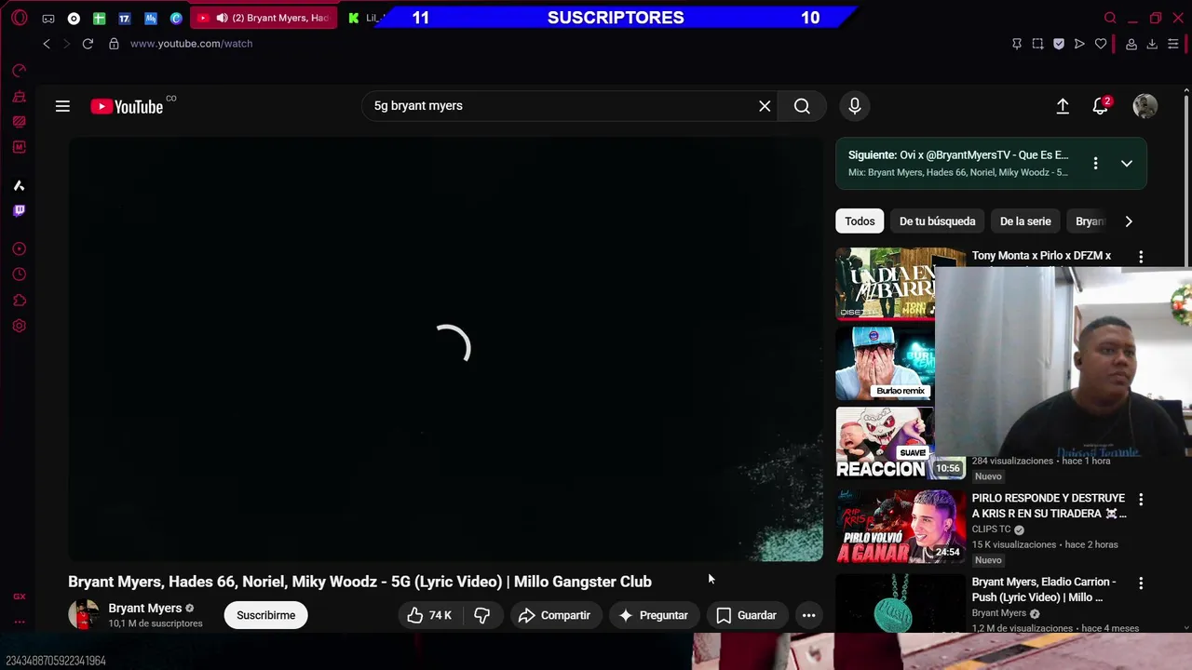Viewport: 1192px width, 670px height.
Task: Open the Settings gear in sidebar
Action: pyautogui.click(x=19, y=326)
